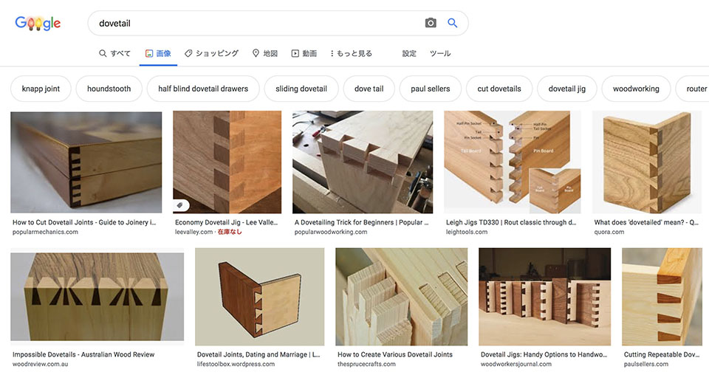Open the Various Dovetail Joints image
The image size is (709, 375).
pyautogui.click(x=402, y=297)
